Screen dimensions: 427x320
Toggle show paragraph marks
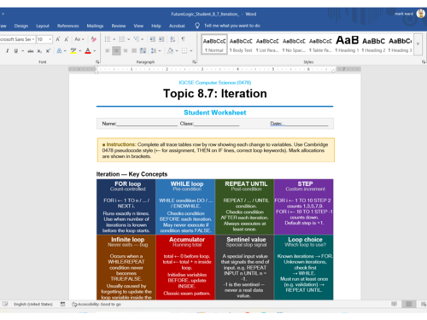(183, 39)
